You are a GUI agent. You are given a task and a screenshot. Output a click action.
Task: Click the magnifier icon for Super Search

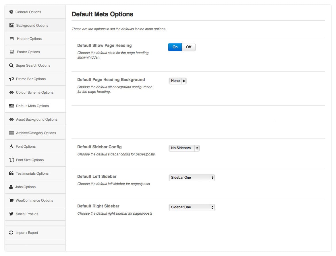[11, 66]
